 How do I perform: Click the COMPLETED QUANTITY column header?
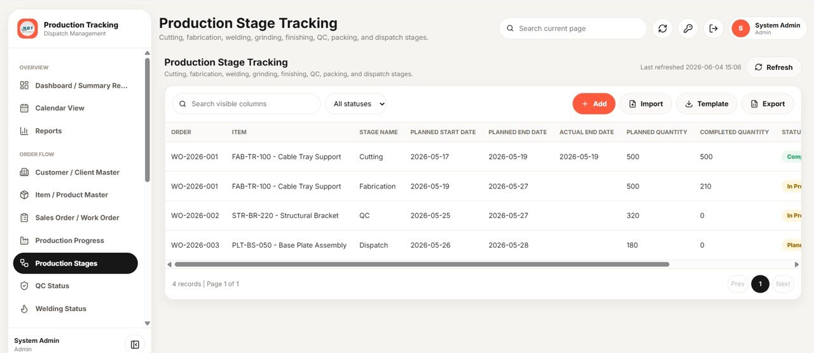[735, 132]
